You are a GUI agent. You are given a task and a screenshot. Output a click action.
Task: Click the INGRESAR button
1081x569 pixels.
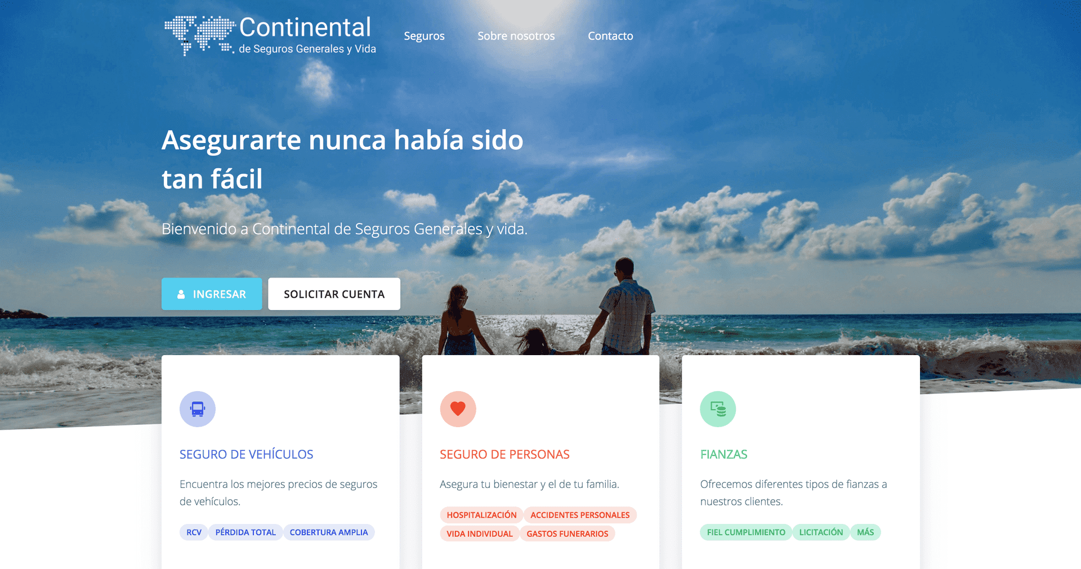pos(212,294)
